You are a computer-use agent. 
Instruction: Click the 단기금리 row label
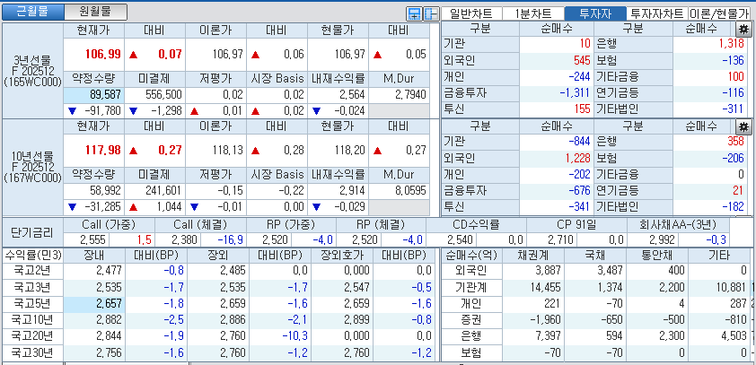(31, 232)
